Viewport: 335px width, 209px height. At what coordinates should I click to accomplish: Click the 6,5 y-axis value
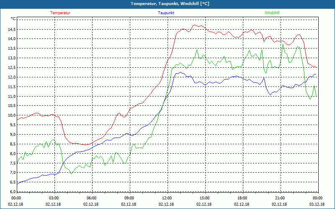13,182
